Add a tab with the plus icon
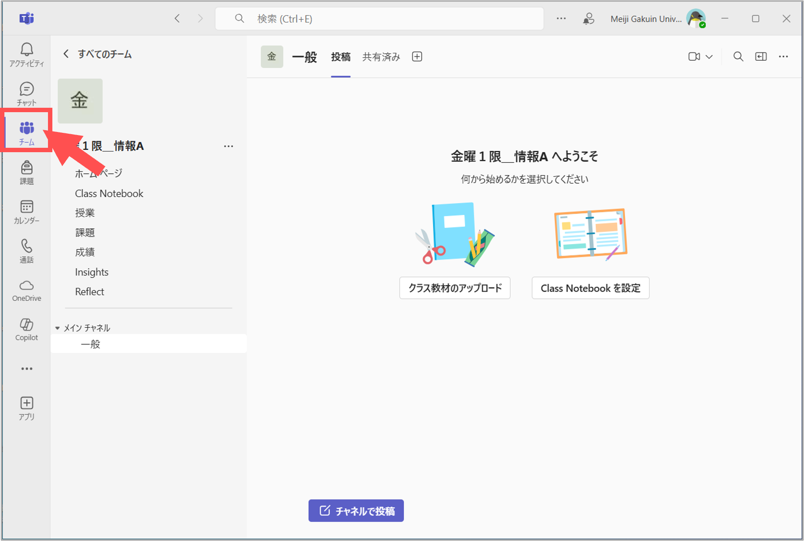Screen dimensions: 804x541 pos(417,57)
